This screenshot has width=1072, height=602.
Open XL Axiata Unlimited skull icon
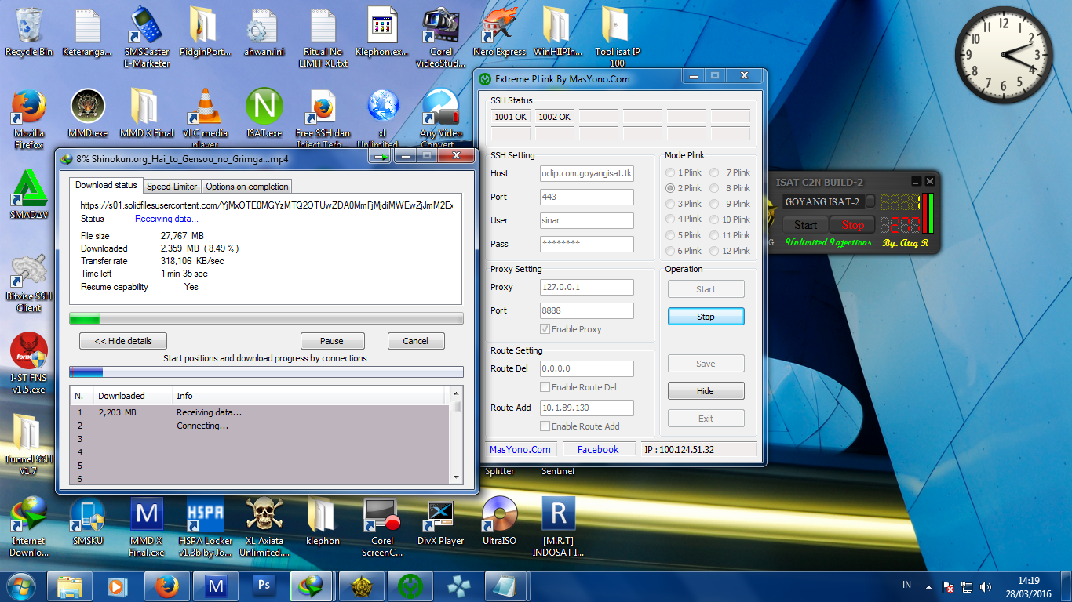[264, 527]
